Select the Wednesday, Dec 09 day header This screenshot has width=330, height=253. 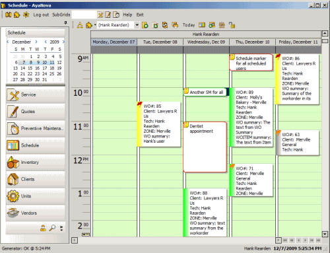(x=206, y=42)
